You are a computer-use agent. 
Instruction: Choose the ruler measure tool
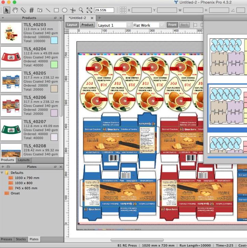click(23, 10)
